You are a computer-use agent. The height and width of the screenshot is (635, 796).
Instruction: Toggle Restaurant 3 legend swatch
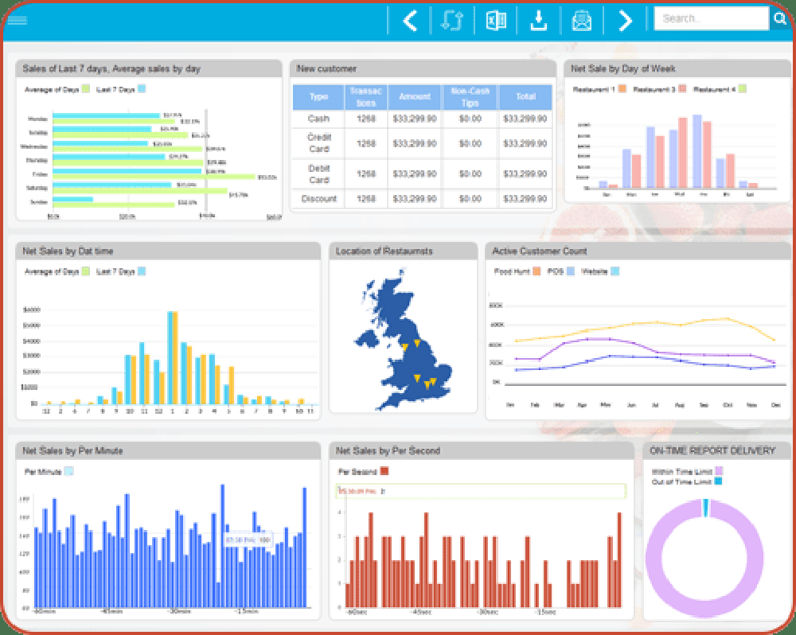coord(682,89)
